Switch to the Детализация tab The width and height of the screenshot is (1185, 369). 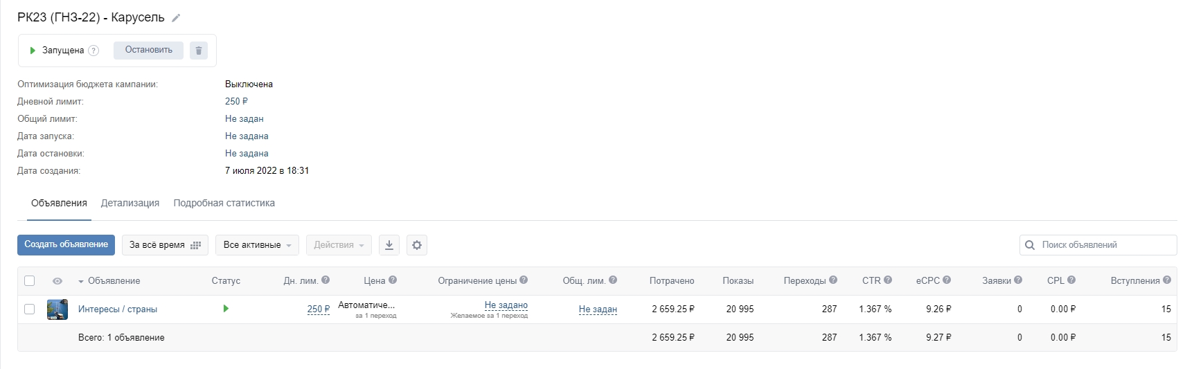point(130,204)
